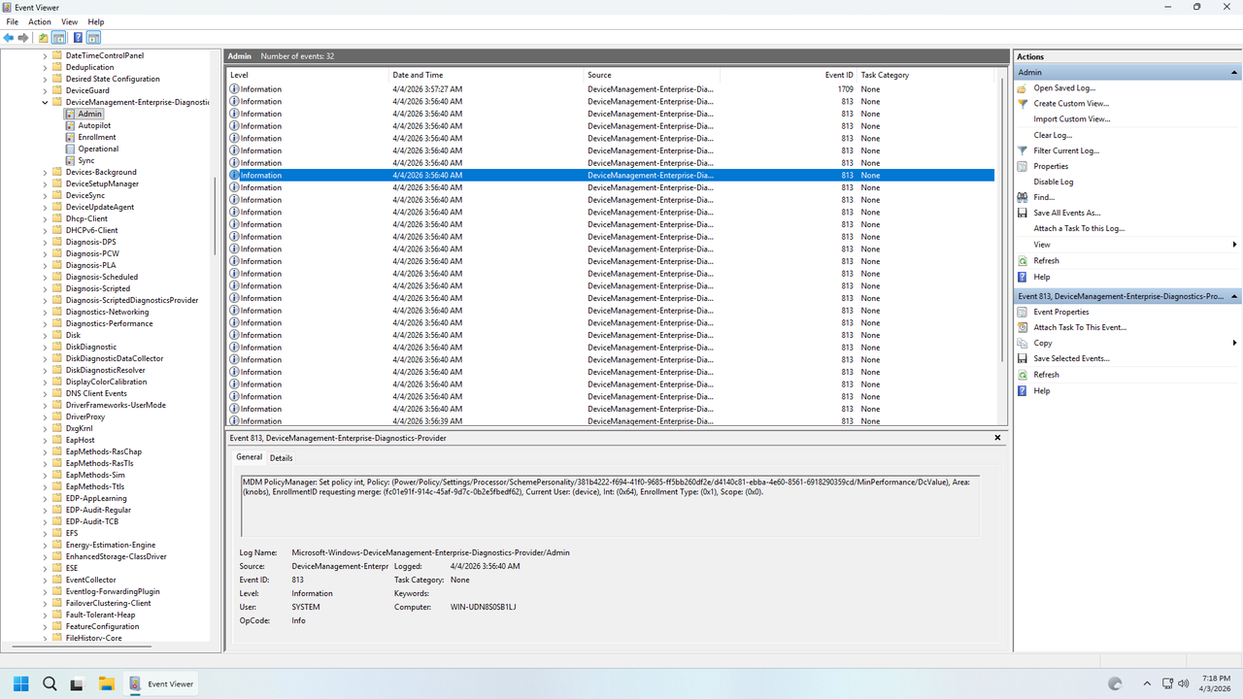Expand the DateTimeControlPanel tree node
Viewport: 1243px width, 699px height.
[45, 55]
